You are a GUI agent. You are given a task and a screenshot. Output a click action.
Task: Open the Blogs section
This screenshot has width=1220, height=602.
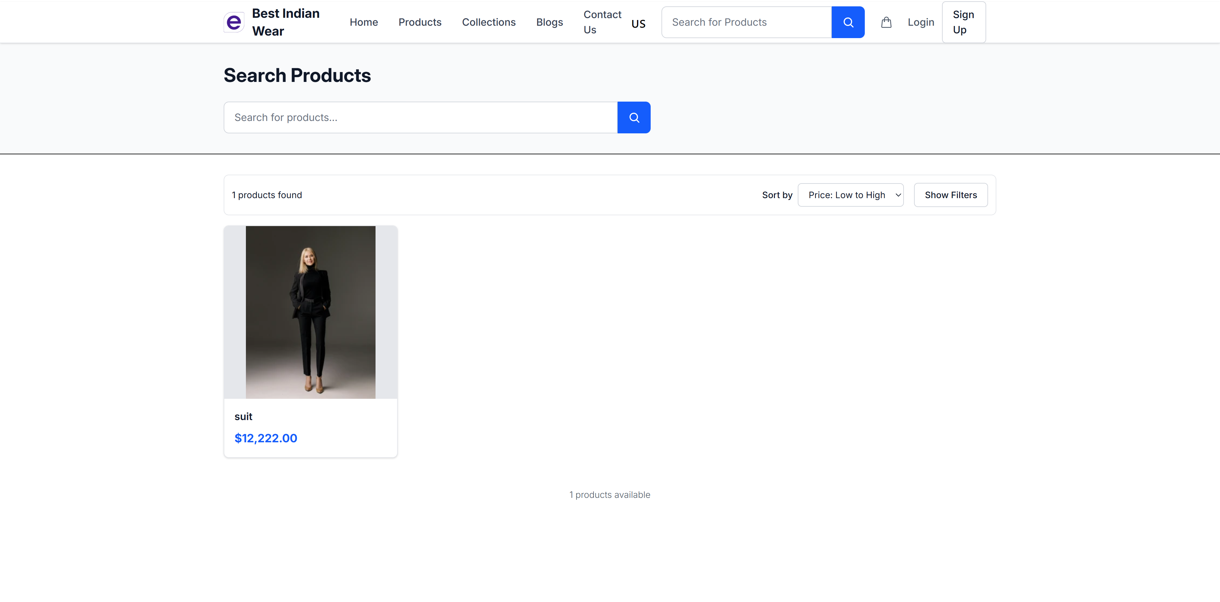click(549, 22)
